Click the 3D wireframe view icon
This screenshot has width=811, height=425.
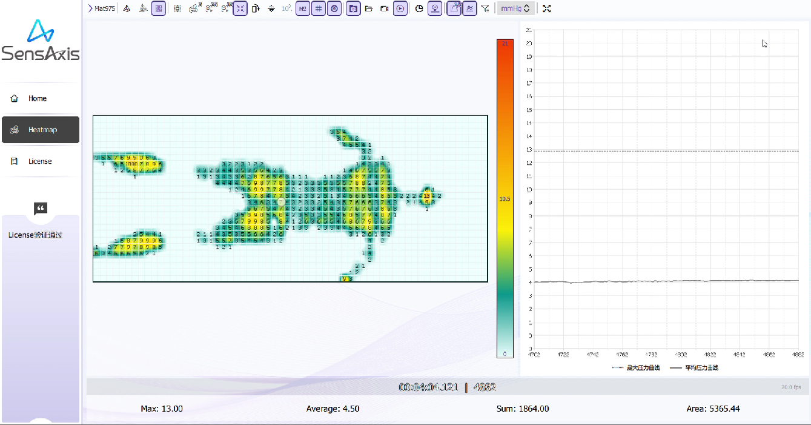(143, 8)
